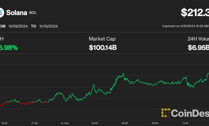Click the 24H Volume label
209x126 pixels.
198,39
